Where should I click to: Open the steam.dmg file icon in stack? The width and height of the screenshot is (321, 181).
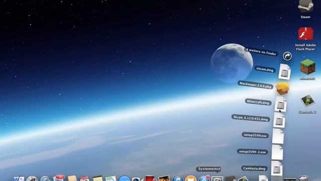tap(284, 72)
